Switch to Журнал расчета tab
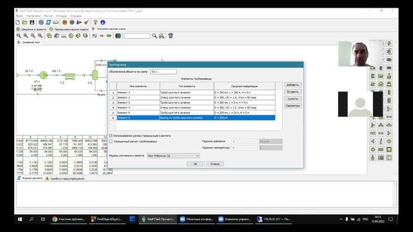Screen dimensions: 413x232 pos(30,179)
